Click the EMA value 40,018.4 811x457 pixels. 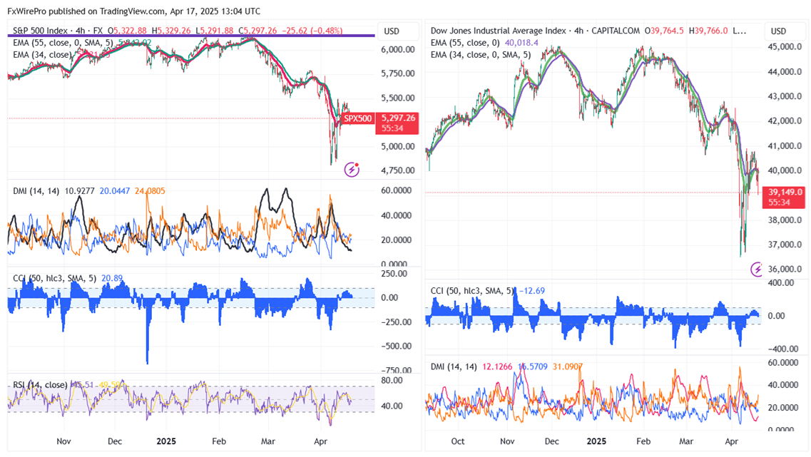(x=521, y=42)
